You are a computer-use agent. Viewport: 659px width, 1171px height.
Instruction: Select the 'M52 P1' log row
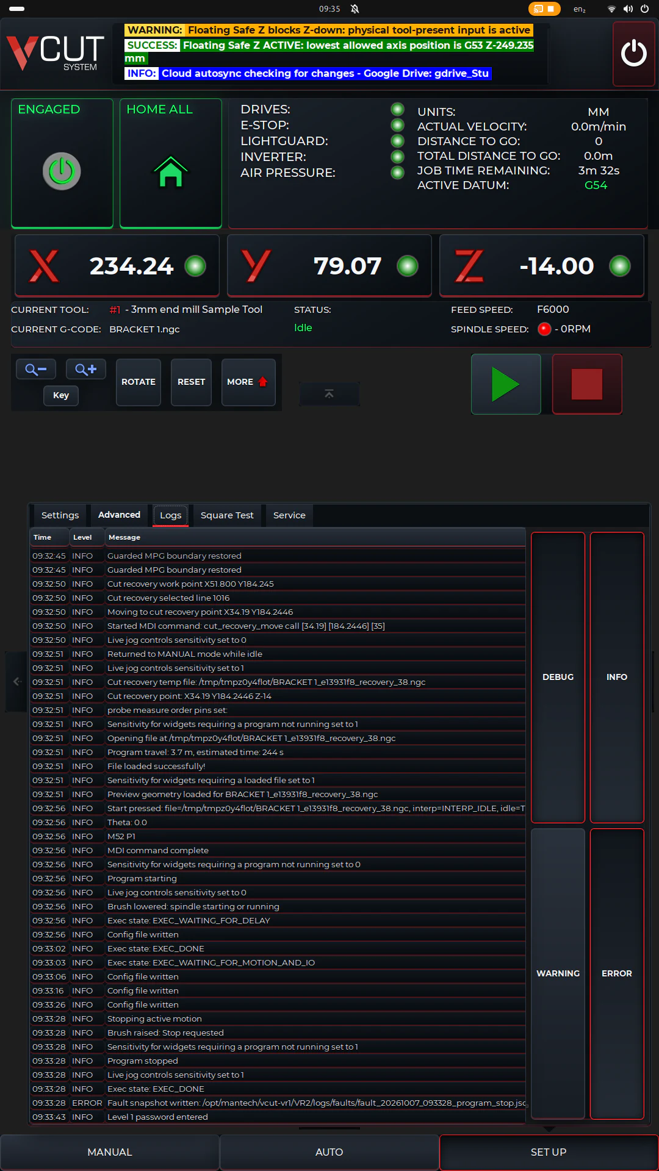click(278, 836)
